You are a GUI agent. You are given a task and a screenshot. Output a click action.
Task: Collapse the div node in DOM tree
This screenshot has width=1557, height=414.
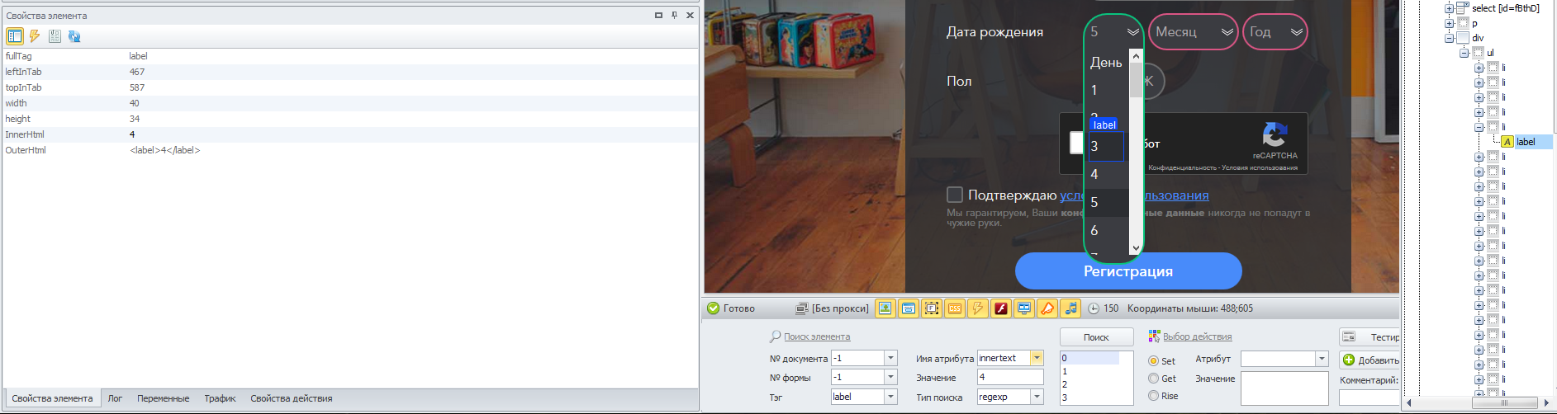pyautogui.click(x=1450, y=38)
